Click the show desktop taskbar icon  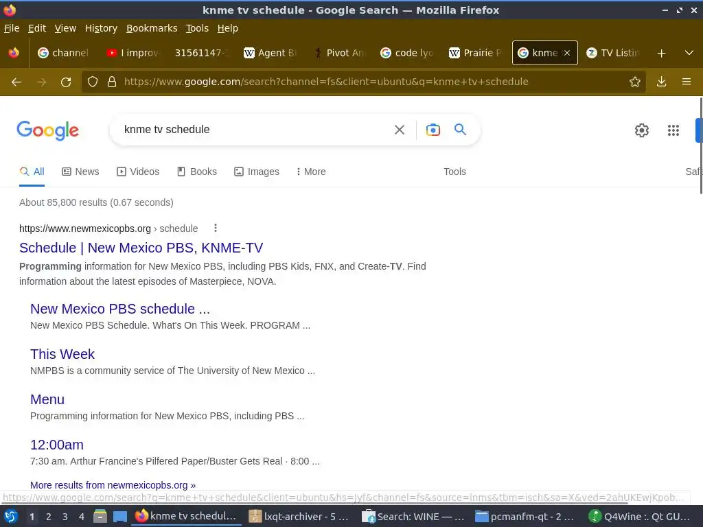[x=120, y=517]
